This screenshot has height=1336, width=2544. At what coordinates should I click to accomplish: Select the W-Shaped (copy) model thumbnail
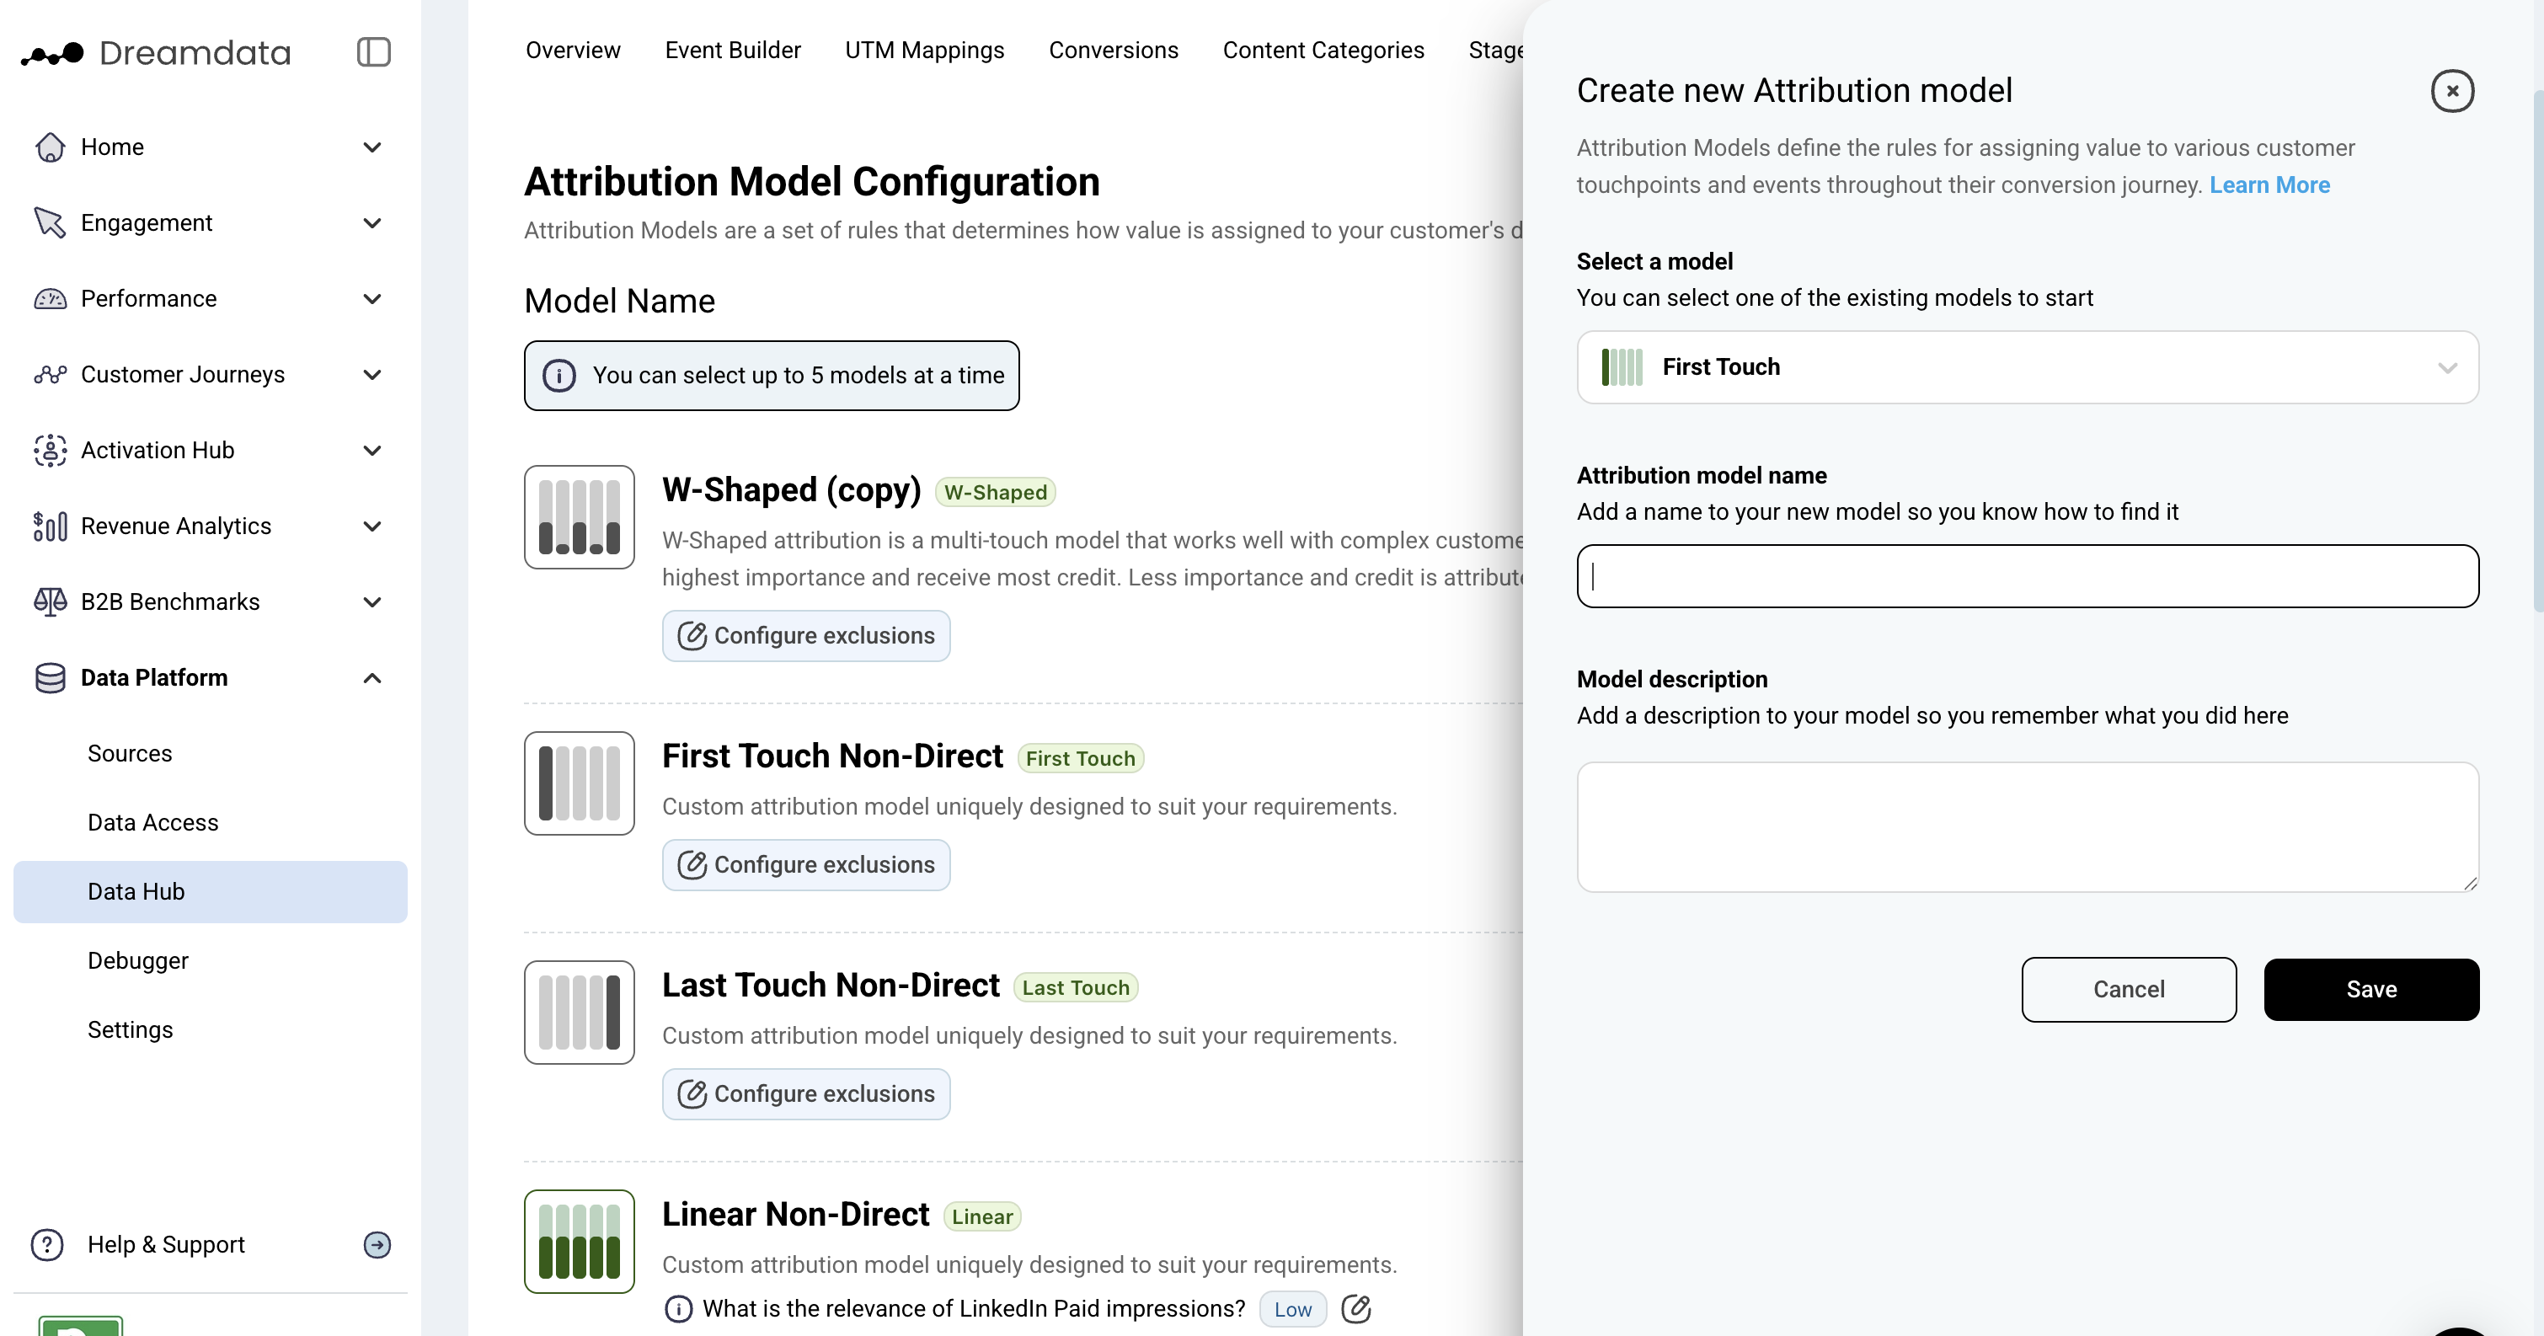pos(579,516)
